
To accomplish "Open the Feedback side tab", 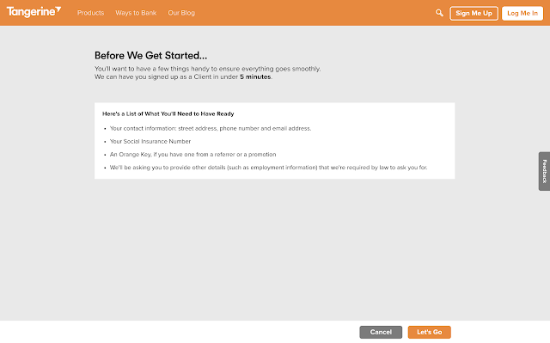I will tap(544, 171).
